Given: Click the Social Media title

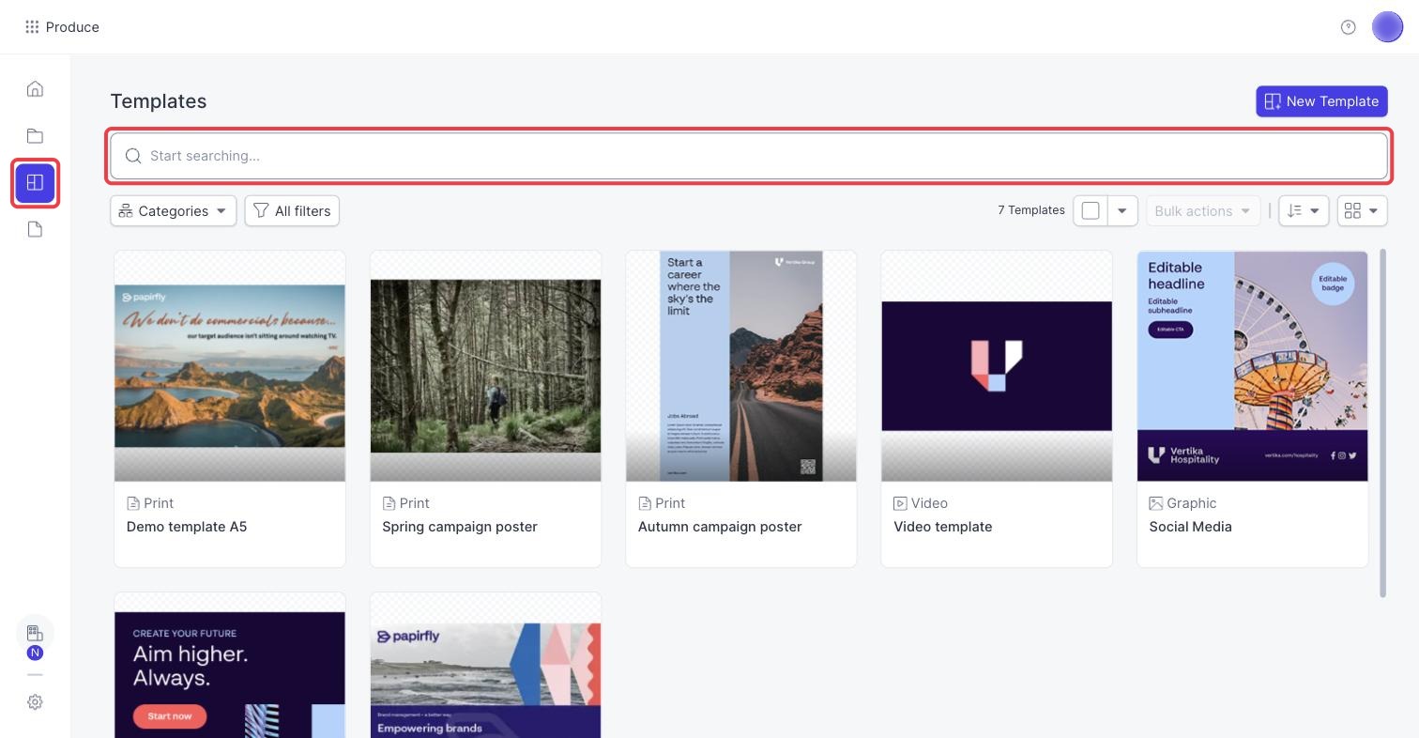Looking at the screenshot, I should click(1191, 527).
